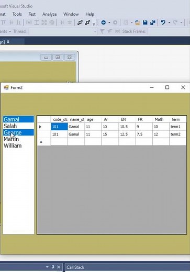Open the Tools menu
Viewport: 190px width, 272px height.
pos(17,14)
